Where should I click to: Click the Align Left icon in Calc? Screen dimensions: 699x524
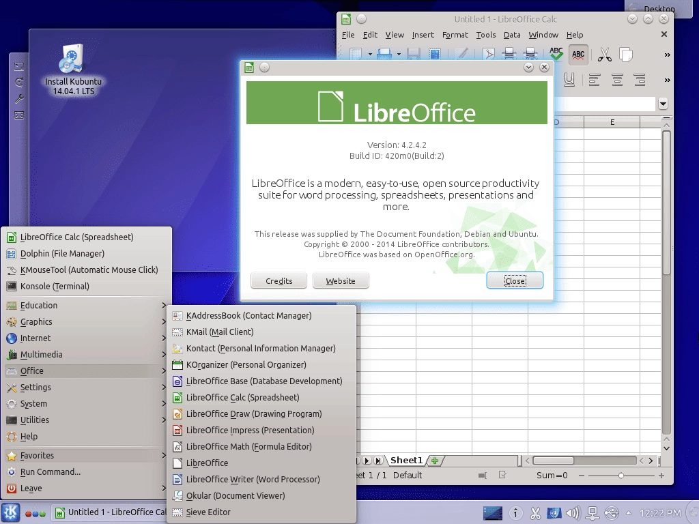point(594,81)
